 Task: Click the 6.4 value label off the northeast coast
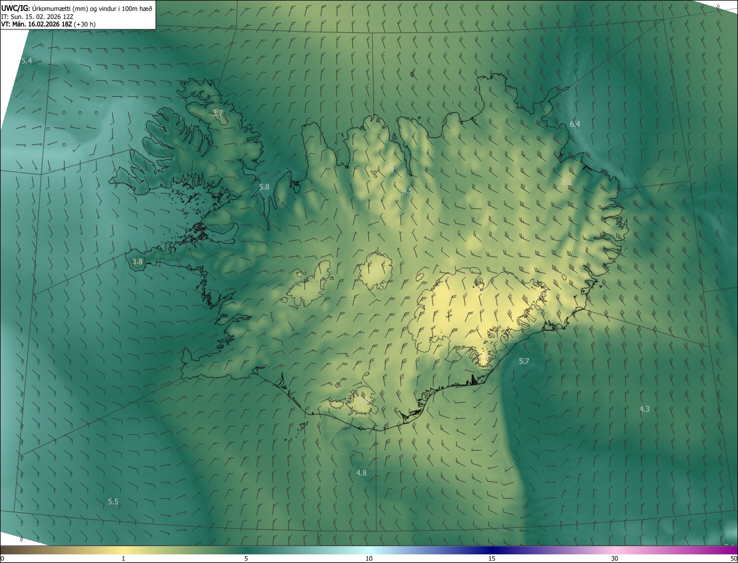(x=575, y=124)
